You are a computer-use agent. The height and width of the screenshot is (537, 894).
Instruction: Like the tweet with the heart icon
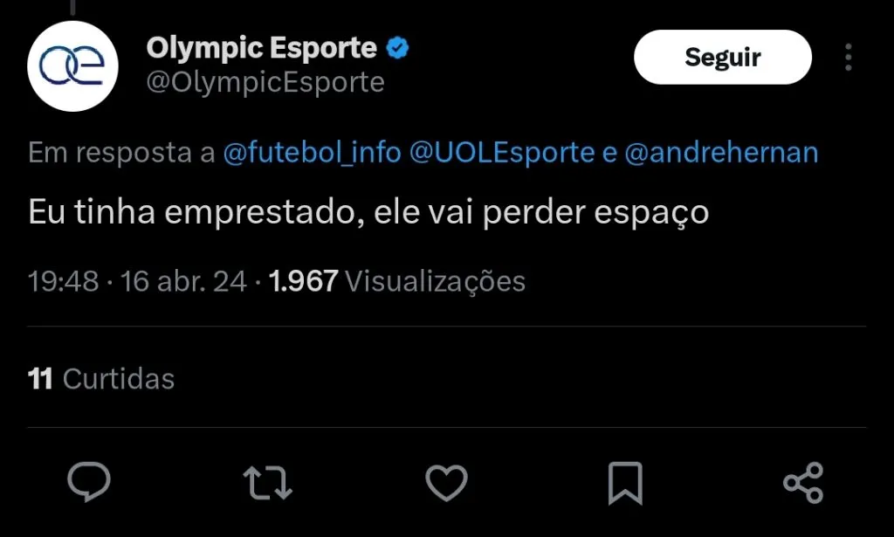pos(446,483)
